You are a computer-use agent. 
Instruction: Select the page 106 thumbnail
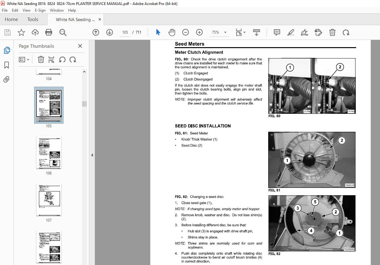[x=49, y=152]
